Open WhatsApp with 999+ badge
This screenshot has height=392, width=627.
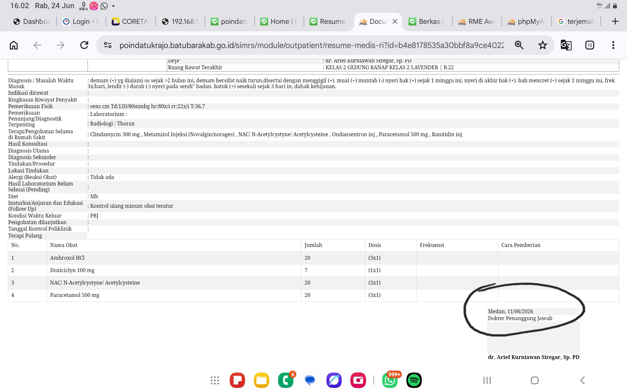pos(390,380)
